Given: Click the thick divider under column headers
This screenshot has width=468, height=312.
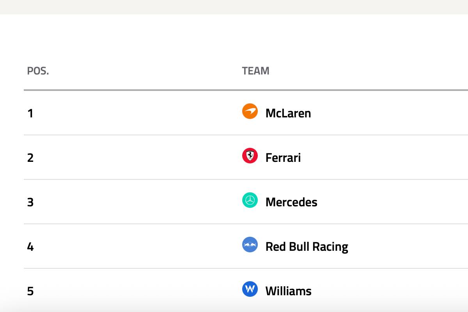Looking at the screenshot, I should coord(234,90).
